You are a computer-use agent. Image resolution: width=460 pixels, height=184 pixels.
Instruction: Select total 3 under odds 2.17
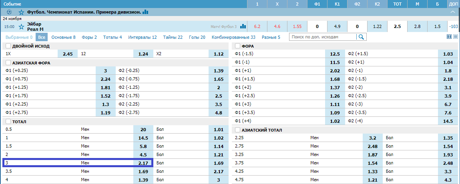(x=143, y=163)
